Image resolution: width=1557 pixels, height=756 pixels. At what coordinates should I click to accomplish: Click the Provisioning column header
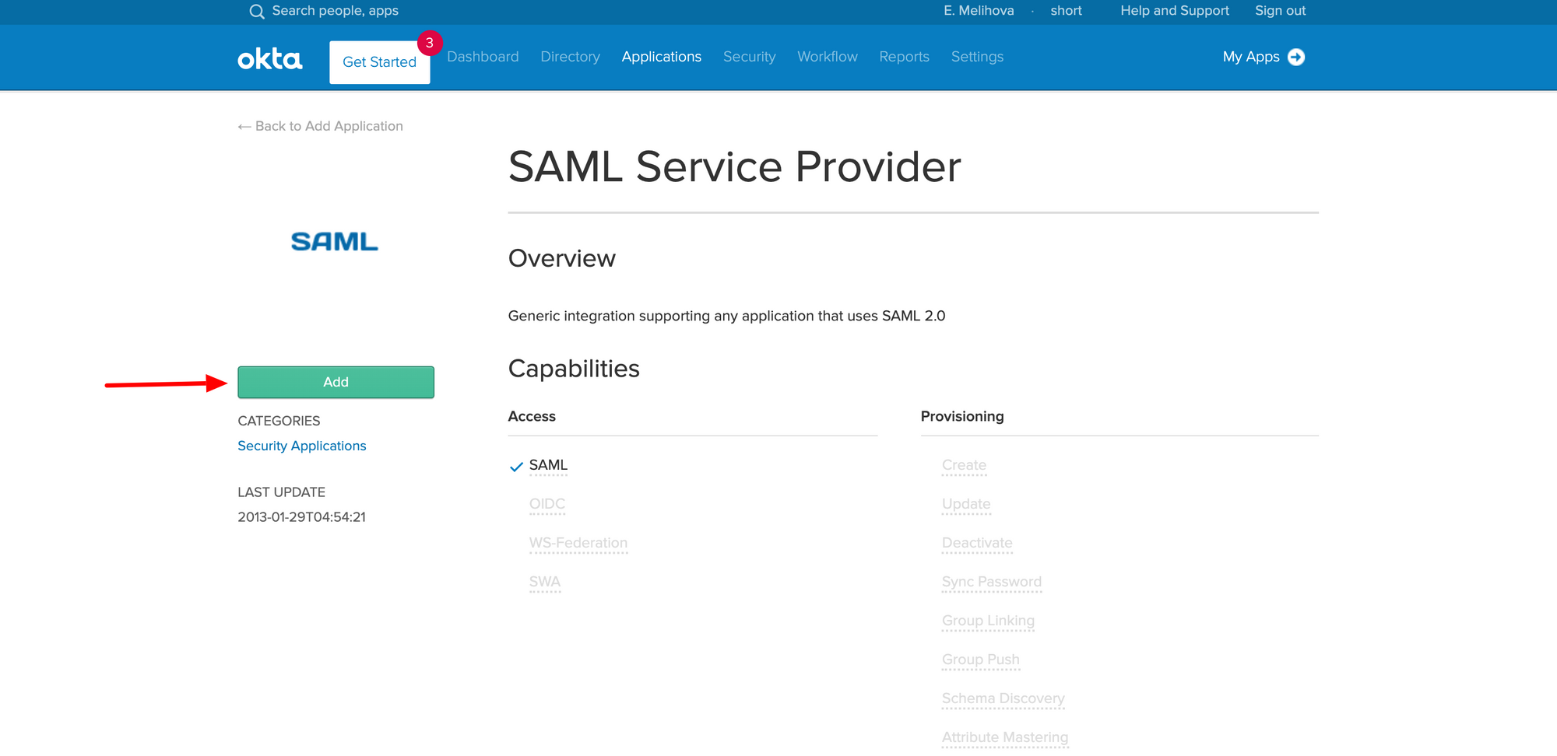(962, 416)
